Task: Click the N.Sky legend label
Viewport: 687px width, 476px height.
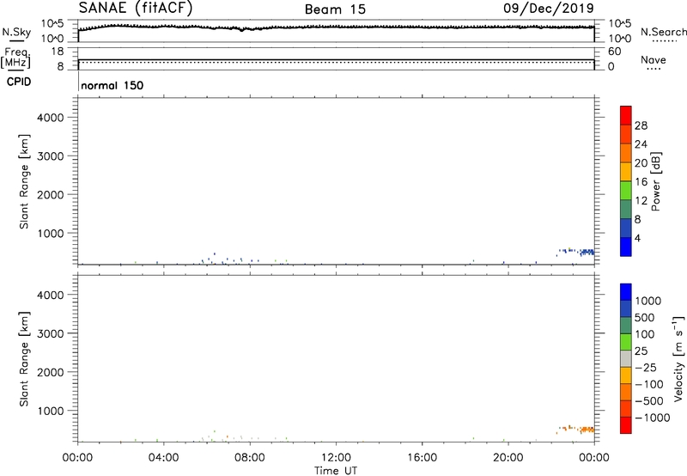Action: 16,32
